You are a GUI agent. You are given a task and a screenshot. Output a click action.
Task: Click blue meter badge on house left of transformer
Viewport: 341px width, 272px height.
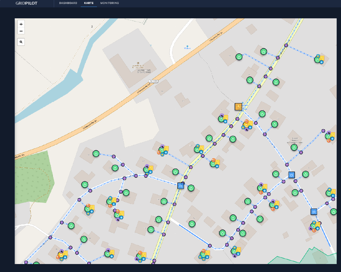pyautogui.click(x=225, y=121)
